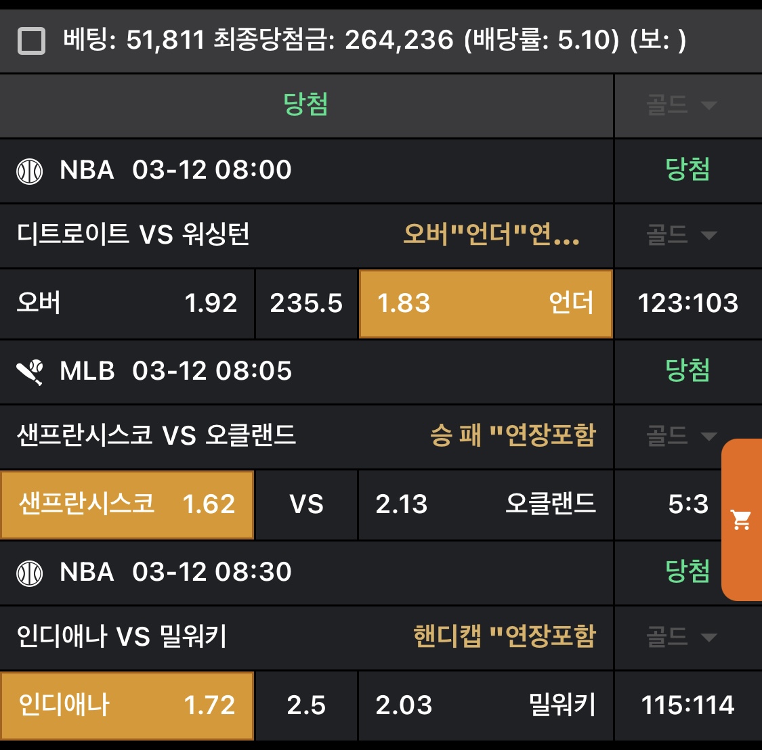Image resolution: width=762 pixels, height=750 pixels.
Task: Click the 핸디캡 "연장포함 bet type label
Action: pyautogui.click(x=505, y=636)
